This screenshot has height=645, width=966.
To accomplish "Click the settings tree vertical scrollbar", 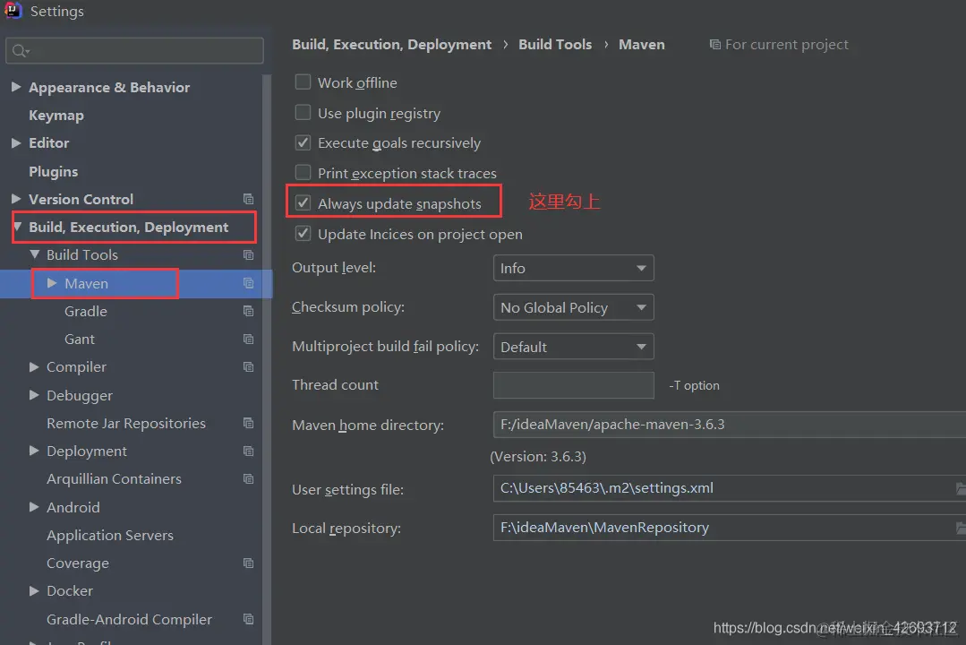I will 267,359.
